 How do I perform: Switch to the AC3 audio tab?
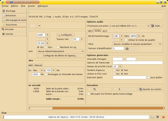104,31
